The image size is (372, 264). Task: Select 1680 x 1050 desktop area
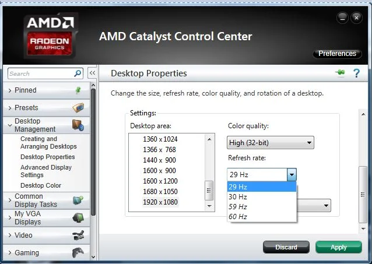160,191
